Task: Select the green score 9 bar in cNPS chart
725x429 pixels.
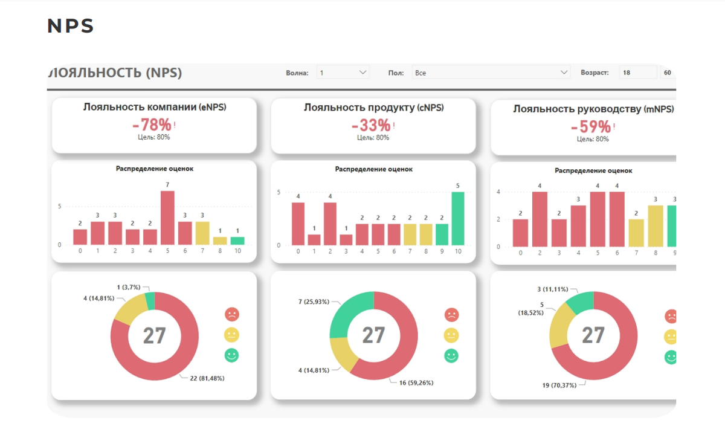Action: point(442,234)
